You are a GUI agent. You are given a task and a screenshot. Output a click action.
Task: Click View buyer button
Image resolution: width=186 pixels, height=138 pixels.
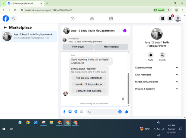[78, 47]
